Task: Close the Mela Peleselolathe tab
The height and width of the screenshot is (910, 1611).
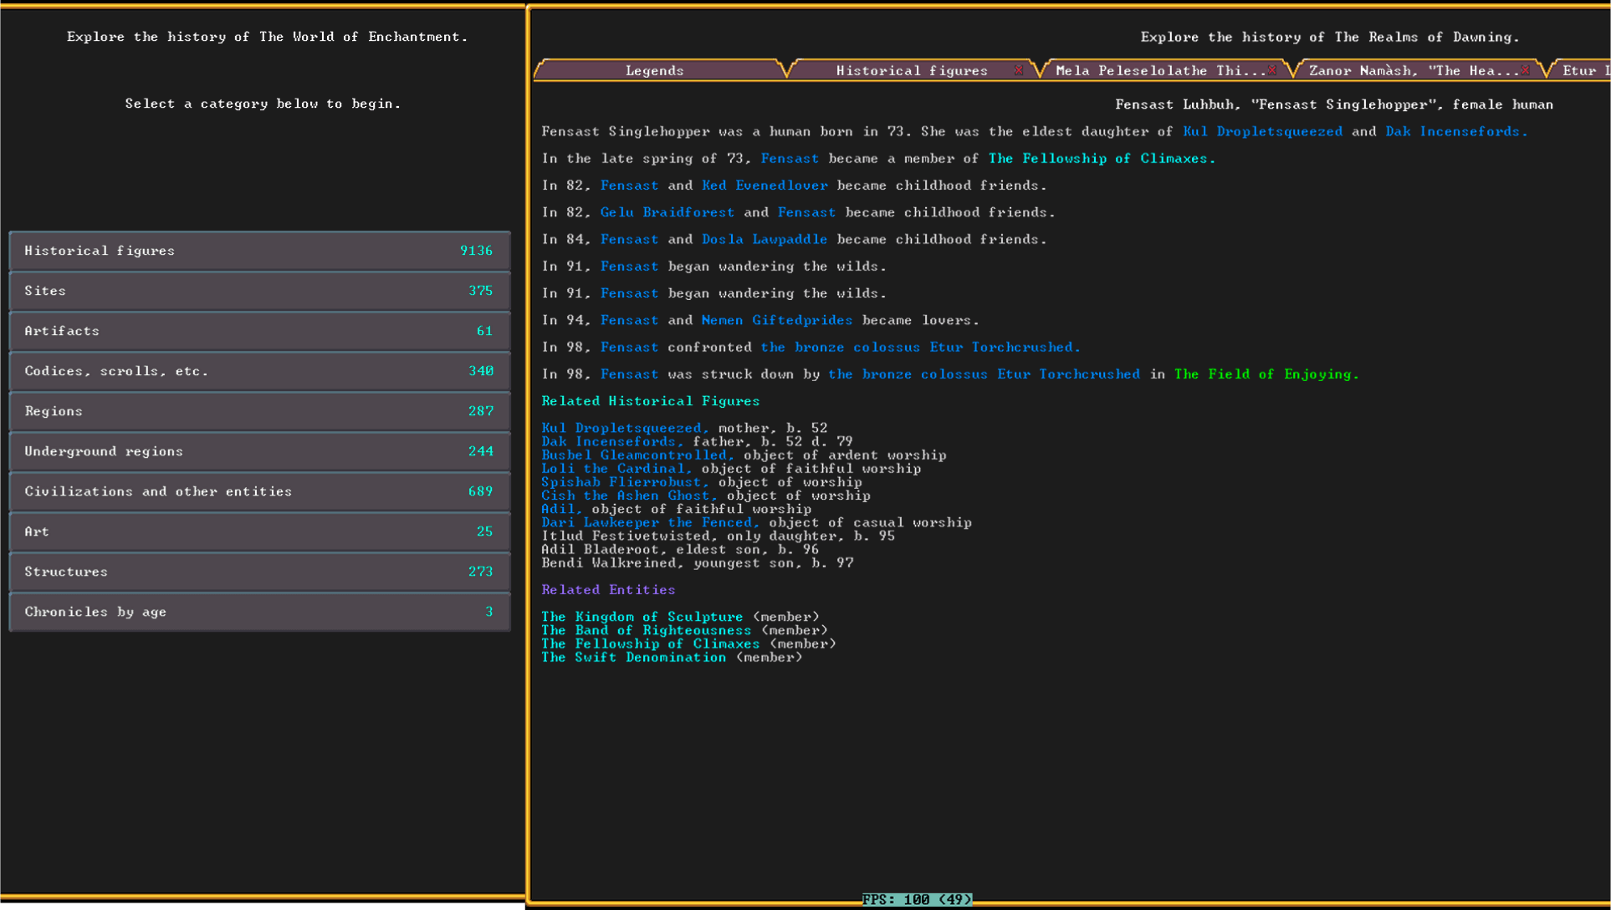Action: point(1271,70)
